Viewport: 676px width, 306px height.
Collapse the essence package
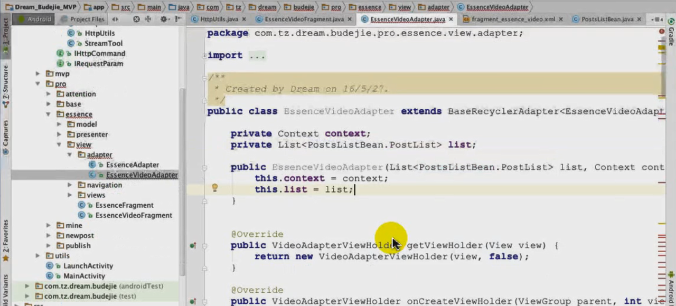pyautogui.click(x=48, y=114)
